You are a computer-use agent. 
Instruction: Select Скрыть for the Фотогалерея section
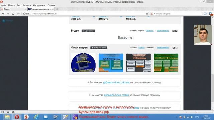point(141,48)
